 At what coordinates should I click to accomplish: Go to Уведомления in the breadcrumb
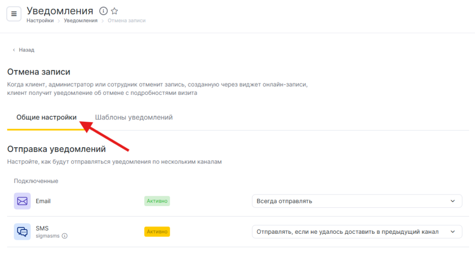[81, 21]
